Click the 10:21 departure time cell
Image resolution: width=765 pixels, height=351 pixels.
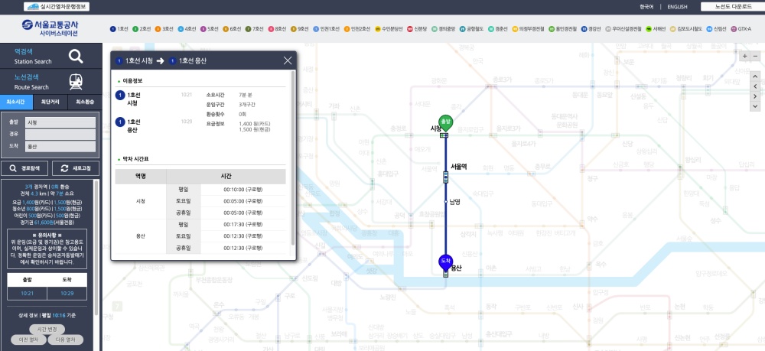tap(27, 294)
